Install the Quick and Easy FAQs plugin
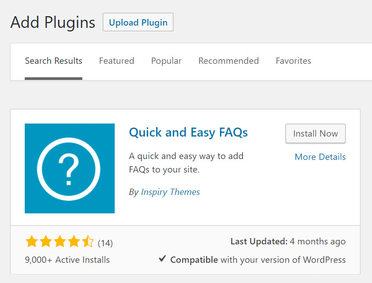372x283 pixels. [x=315, y=133]
